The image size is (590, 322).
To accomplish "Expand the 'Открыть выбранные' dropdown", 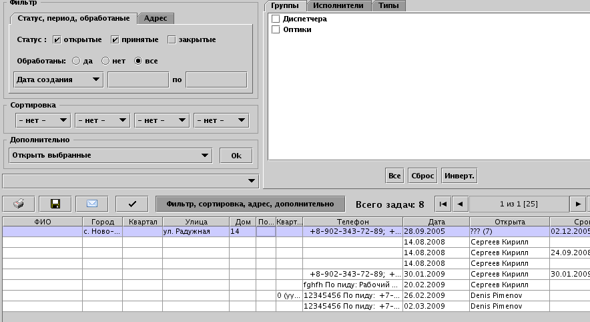I will 111,155.
